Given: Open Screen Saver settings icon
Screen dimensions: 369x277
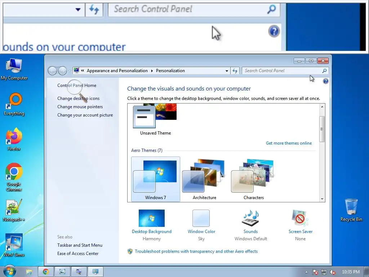Looking at the screenshot, I should [x=300, y=218].
